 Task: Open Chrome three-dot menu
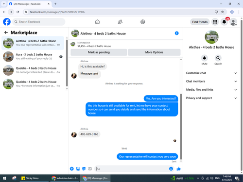(x=239, y=12)
